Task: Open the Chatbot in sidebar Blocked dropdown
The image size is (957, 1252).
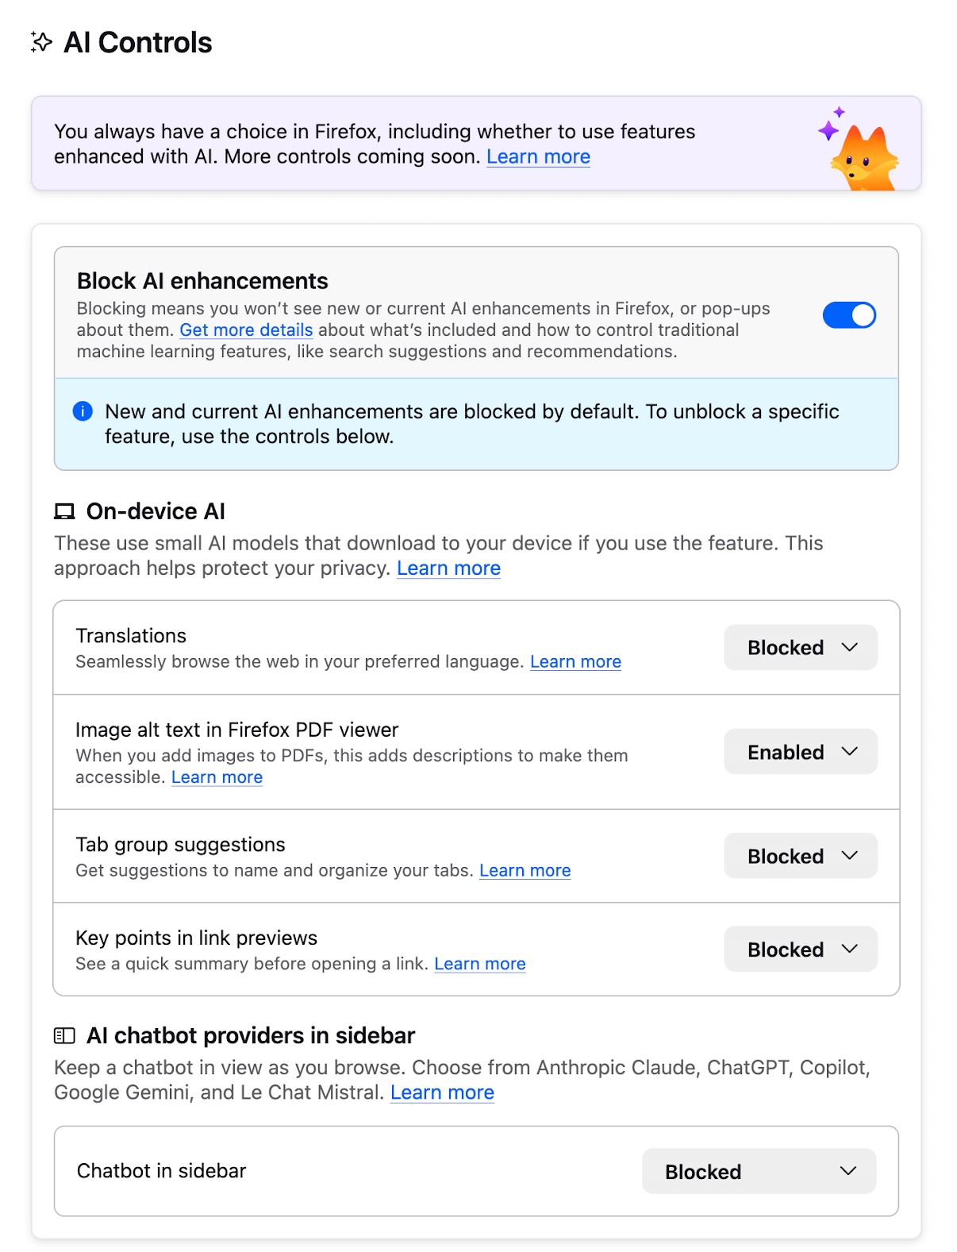Action: coord(759,1171)
